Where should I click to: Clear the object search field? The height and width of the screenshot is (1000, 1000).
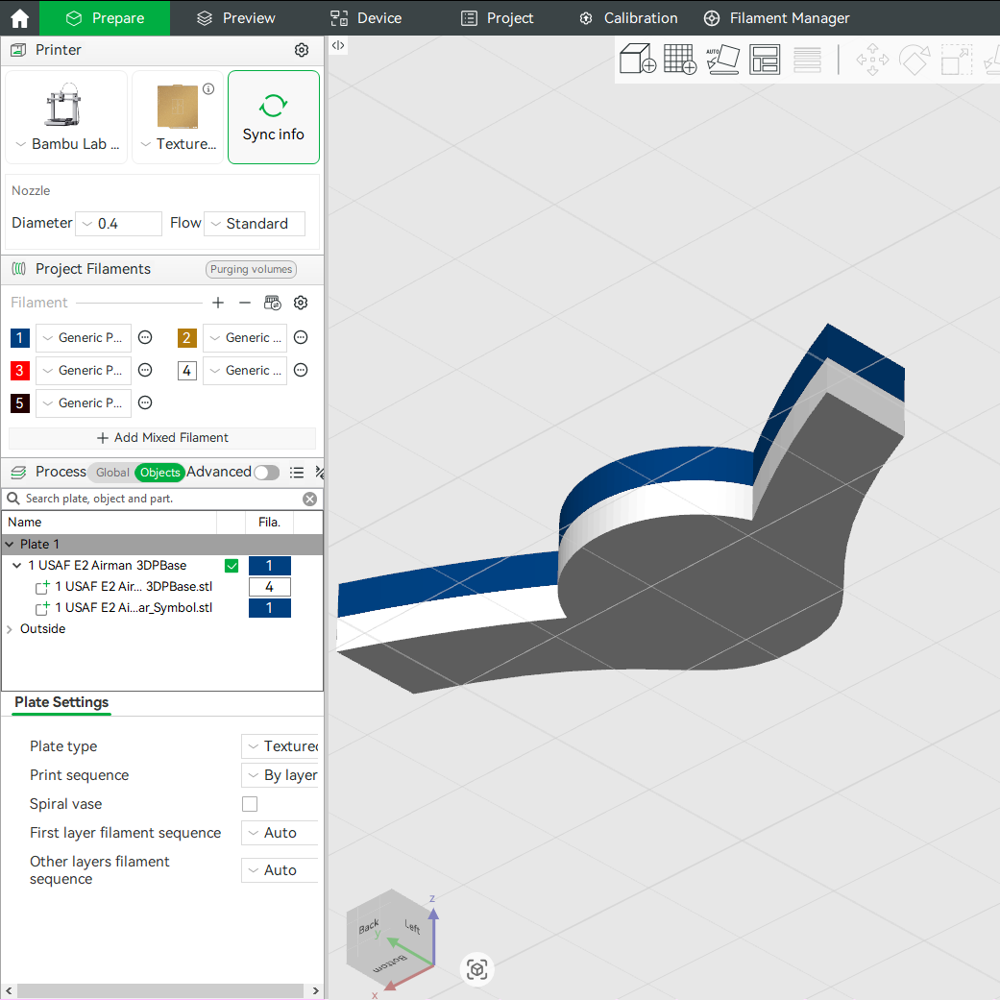coord(310,499)
